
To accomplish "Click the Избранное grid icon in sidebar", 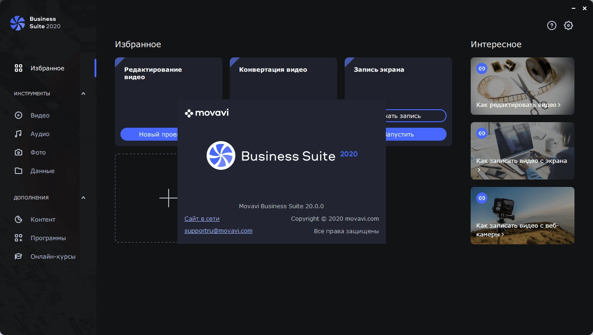I will (19, 68).
